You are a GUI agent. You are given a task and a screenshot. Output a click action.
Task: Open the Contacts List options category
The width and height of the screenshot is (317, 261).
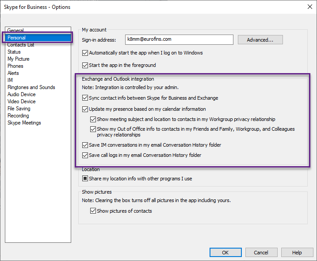pyautogui.click(x=21, y=45)
